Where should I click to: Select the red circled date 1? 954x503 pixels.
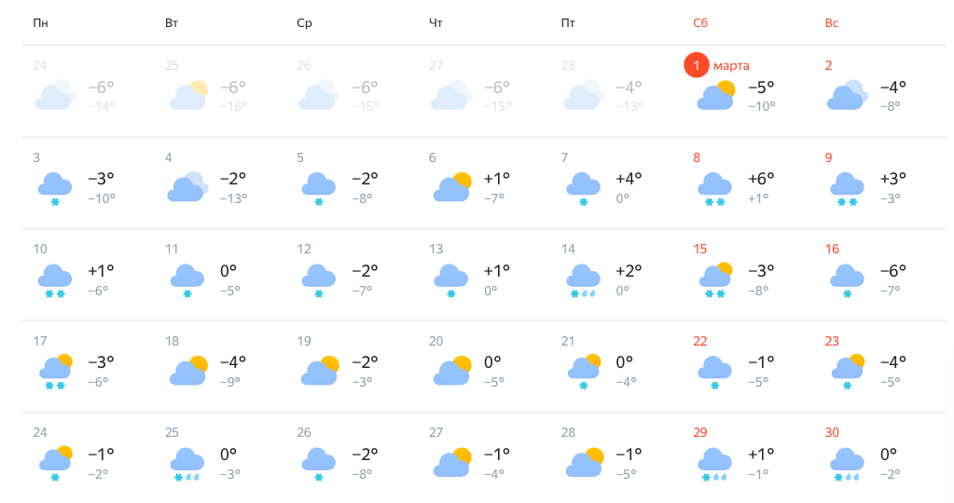pyautogui.click(x=697, y=65)
